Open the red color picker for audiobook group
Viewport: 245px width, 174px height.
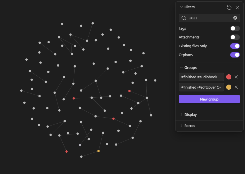click(229, 77)
